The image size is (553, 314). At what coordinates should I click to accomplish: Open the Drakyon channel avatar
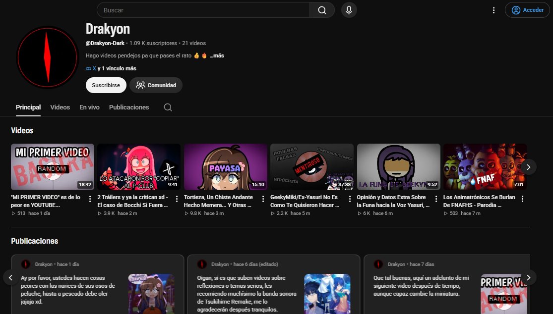pyautogui.click(x=47, y=57)
